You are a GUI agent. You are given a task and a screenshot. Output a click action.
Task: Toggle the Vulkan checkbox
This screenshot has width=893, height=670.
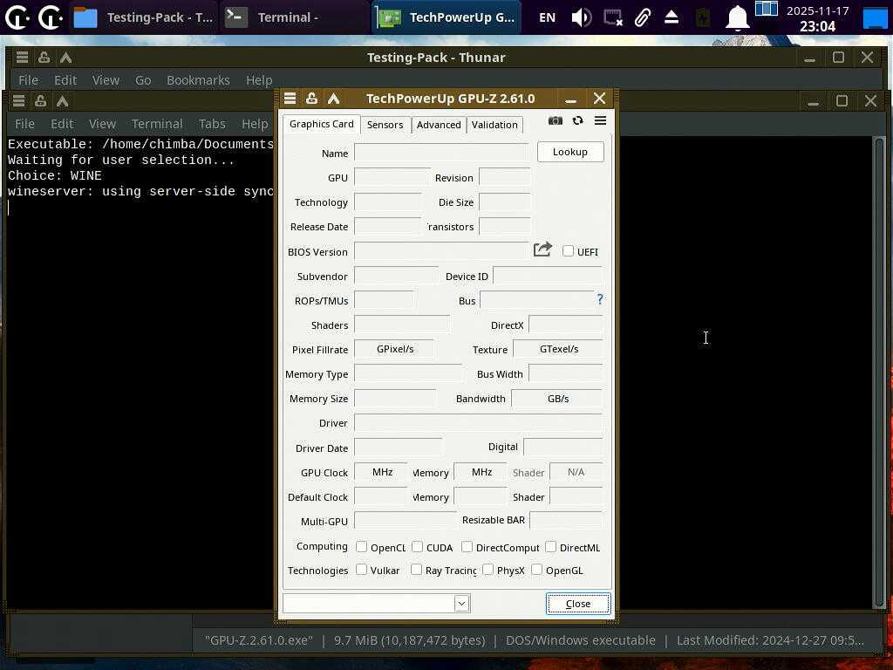361,570
